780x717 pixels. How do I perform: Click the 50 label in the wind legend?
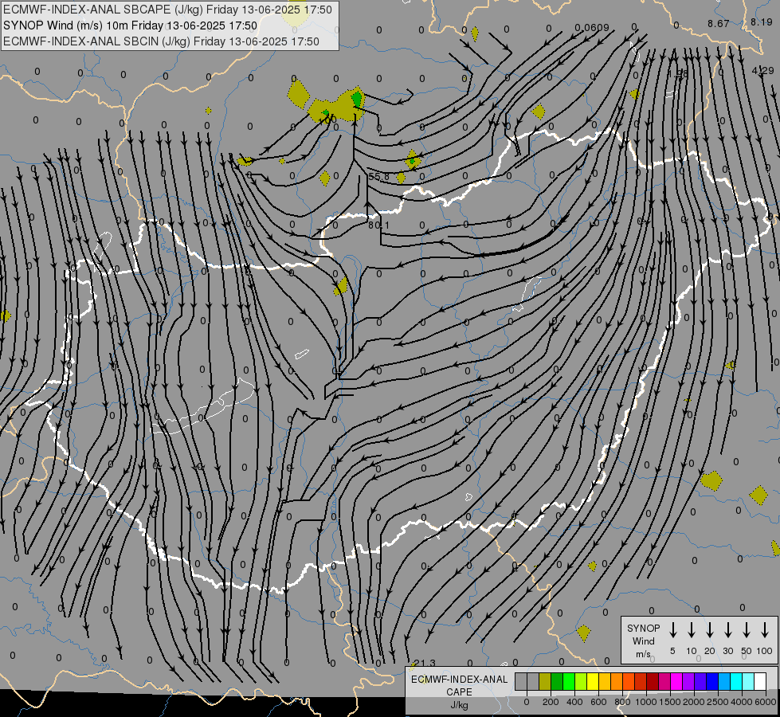click(747, 651)
